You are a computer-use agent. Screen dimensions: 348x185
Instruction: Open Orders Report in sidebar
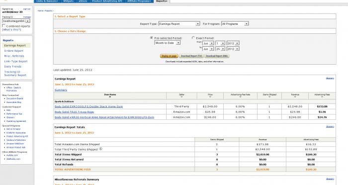pos(13,51)
